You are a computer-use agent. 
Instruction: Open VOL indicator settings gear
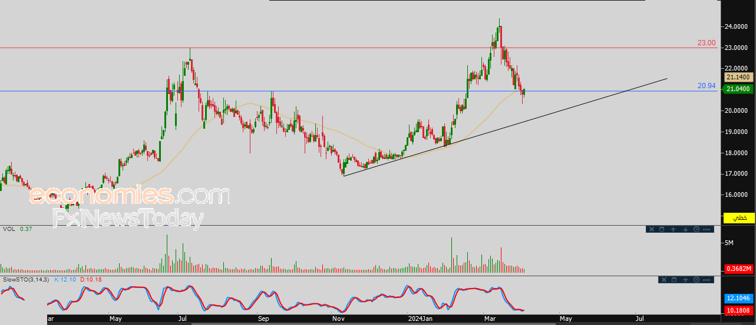696,229
